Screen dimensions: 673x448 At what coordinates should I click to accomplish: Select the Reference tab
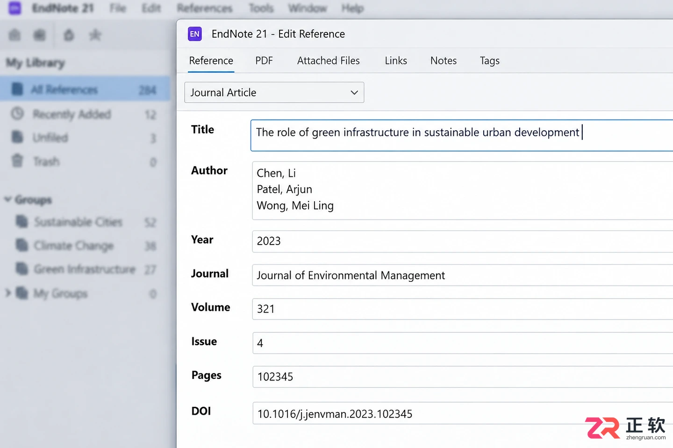(211, 61)
